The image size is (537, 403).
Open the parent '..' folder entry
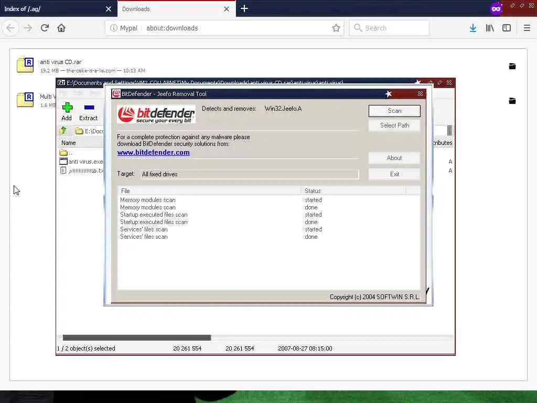coord(66,153)
